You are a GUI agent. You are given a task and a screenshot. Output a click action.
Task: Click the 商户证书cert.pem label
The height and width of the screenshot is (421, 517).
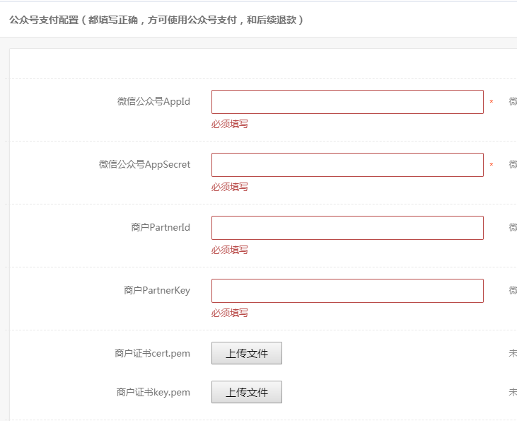[152, 353]
